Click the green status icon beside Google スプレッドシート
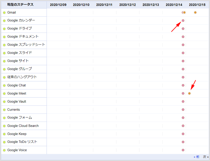This screenshot has height=161, width=210. [4, 45]
